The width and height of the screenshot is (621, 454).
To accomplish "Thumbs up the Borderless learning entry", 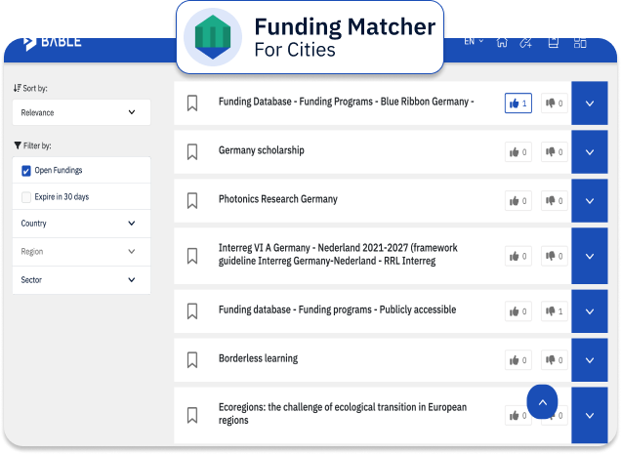I will (x=518, y=360).
